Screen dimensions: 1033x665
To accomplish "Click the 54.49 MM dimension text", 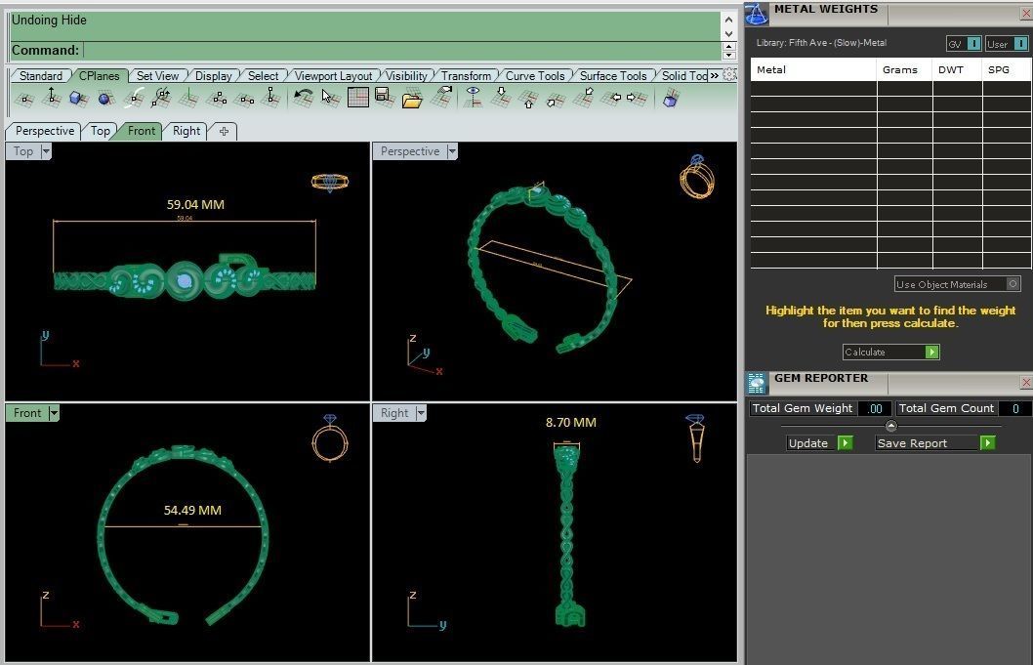I will point(192,510).
